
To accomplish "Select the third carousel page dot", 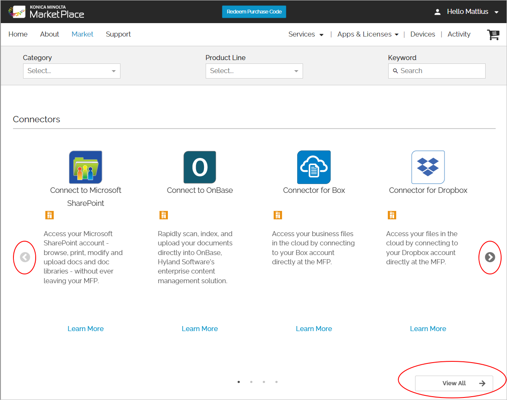I will 264,382.
